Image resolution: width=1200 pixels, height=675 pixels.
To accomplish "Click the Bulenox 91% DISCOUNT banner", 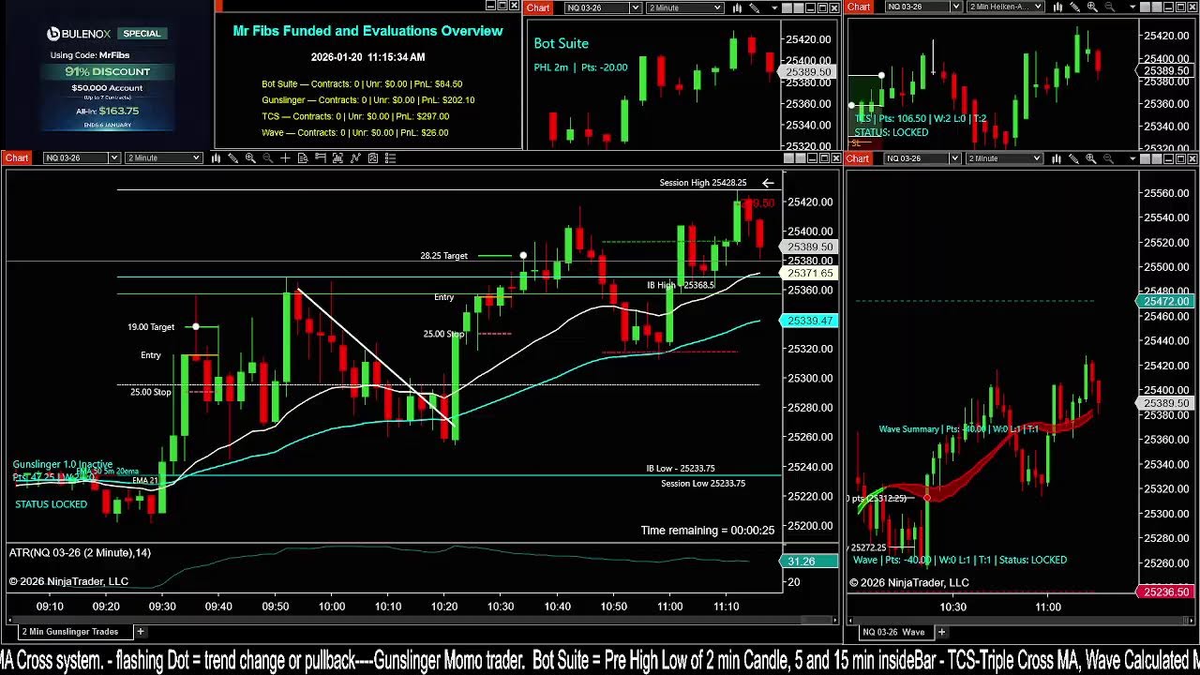I will (108, 71).
